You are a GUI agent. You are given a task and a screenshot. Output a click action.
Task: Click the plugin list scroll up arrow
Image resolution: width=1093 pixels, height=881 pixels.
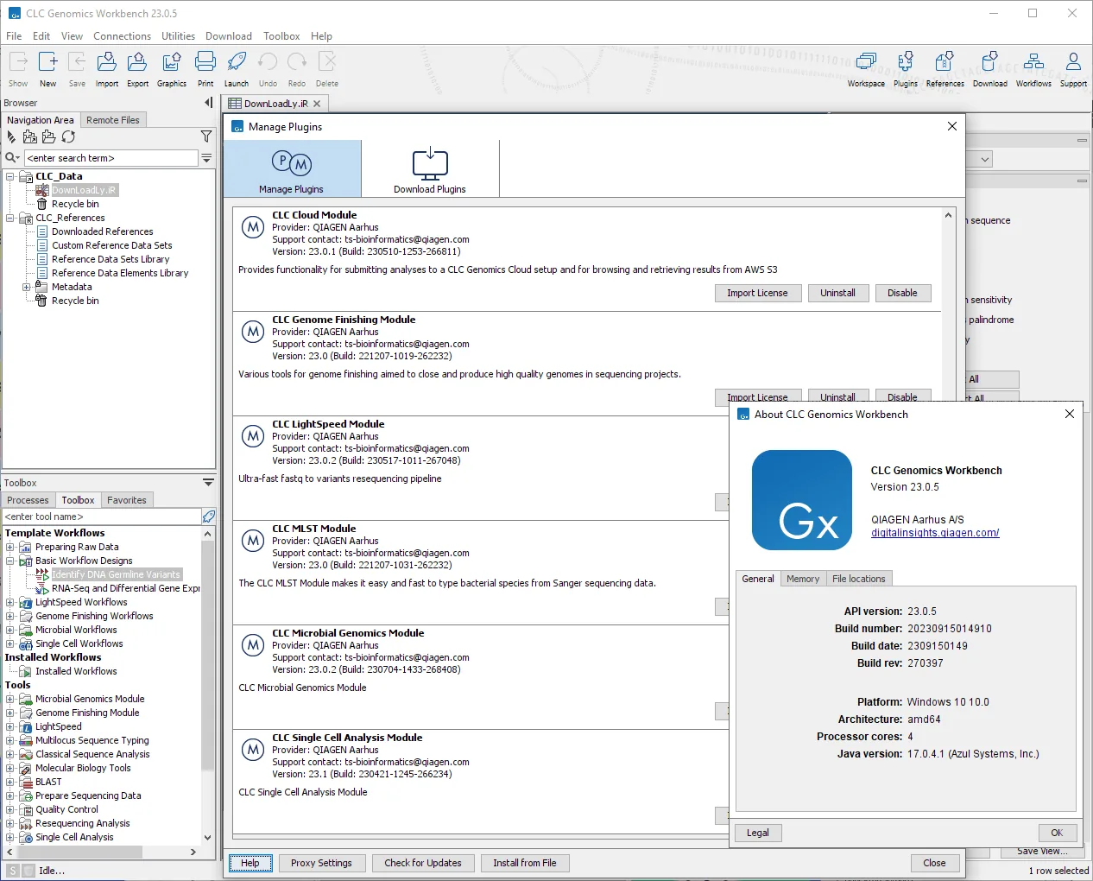point(948,215)
